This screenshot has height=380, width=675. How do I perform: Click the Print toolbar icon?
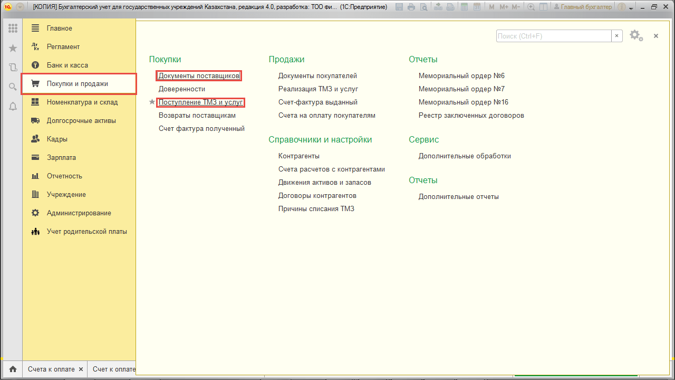click(x=411, y=7)
